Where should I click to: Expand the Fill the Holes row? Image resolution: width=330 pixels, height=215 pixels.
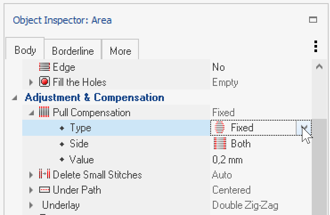pos(31,82)
